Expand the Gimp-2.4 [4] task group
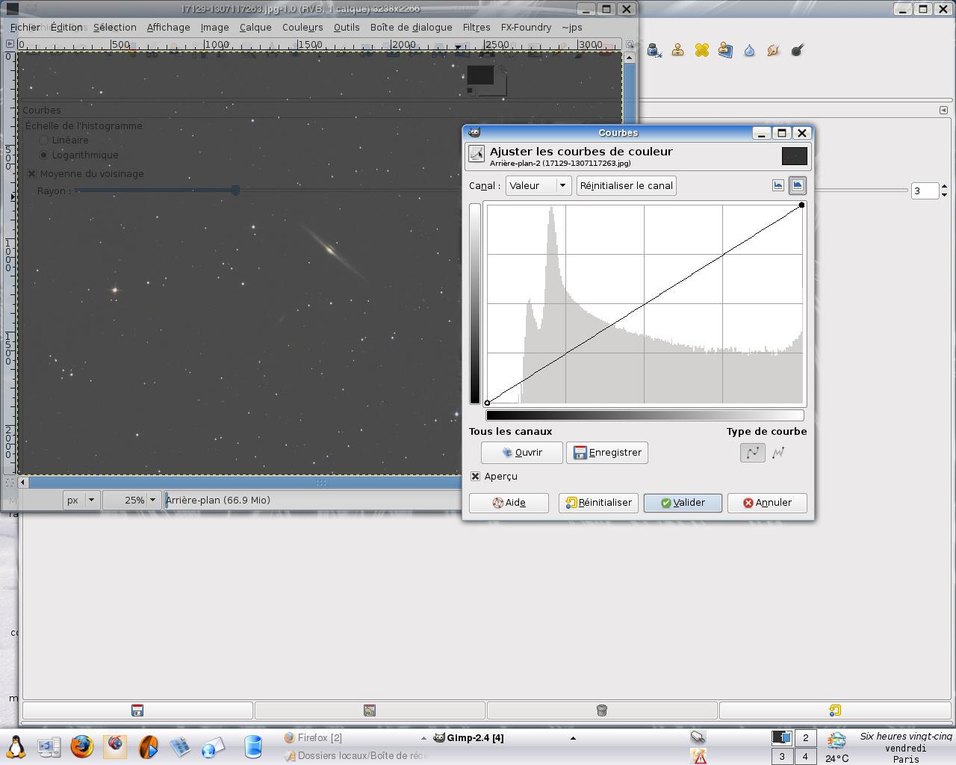The width and height of the screenshot is (956, 765). (x=573, y=738)
